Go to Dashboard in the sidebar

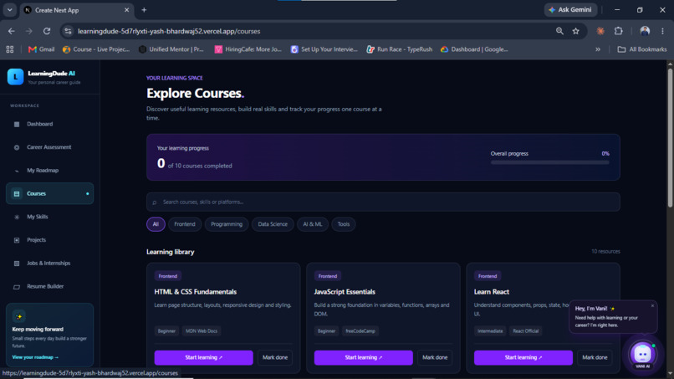point(50,125)
